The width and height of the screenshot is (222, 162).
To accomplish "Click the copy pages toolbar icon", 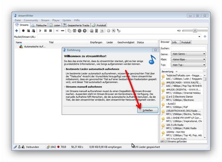I will [69, 31].
